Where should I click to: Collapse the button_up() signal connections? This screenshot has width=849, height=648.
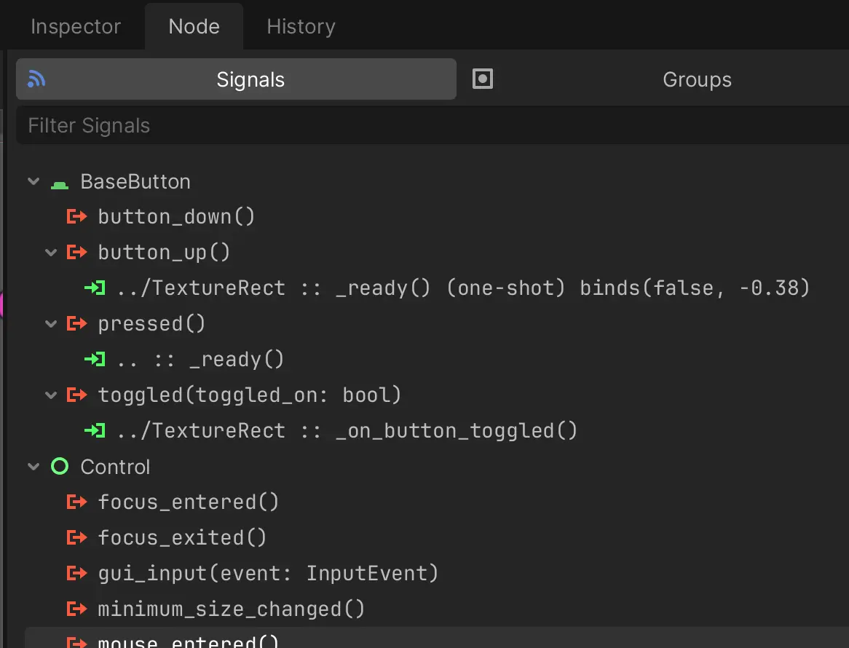click(50, 251)
